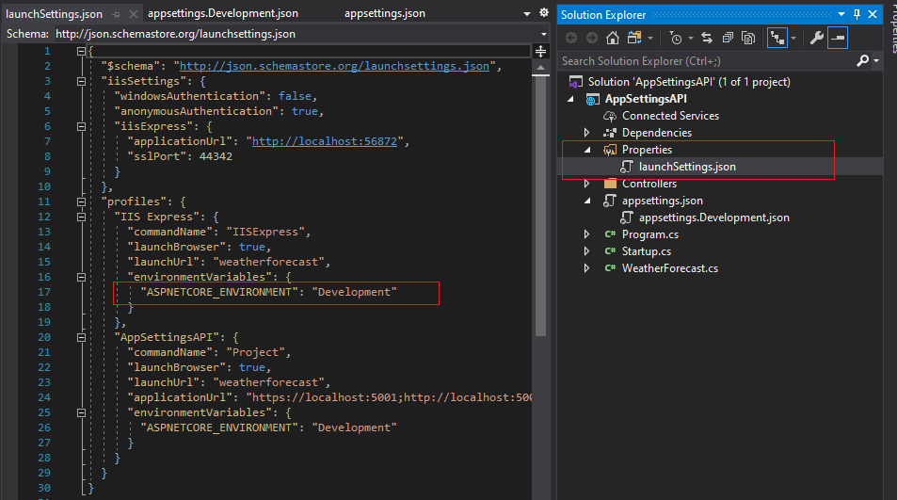Sync with Active Document arrows icon
The height and width of the screenshot is (500, 897).
(x=707, y=38)
